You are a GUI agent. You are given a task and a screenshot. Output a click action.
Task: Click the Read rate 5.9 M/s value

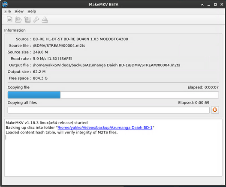[53, 59]
